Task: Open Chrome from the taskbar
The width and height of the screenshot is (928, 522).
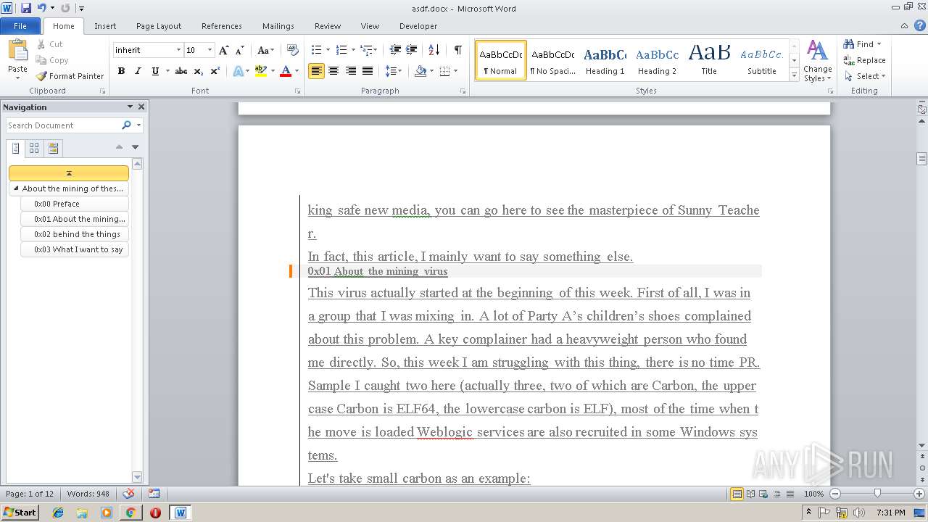Action: tap(130, 513)
